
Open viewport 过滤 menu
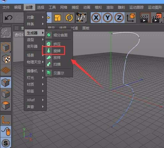74,28
